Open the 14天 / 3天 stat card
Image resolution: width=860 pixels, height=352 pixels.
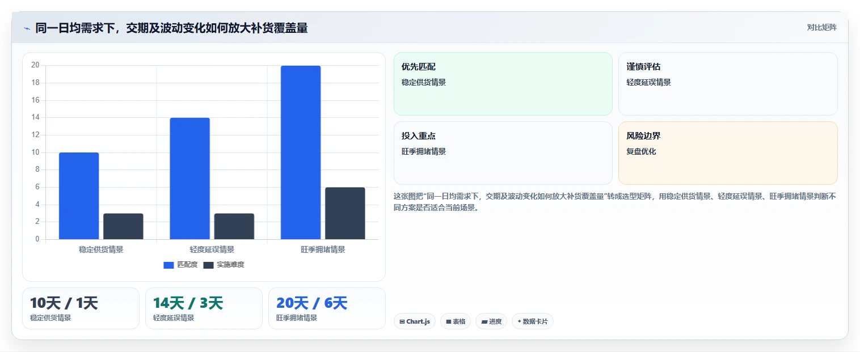(x=204, y=308)
